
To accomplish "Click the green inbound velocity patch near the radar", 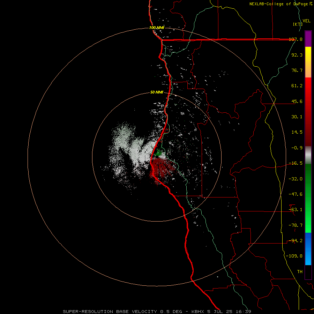I will tap(158, 154).
